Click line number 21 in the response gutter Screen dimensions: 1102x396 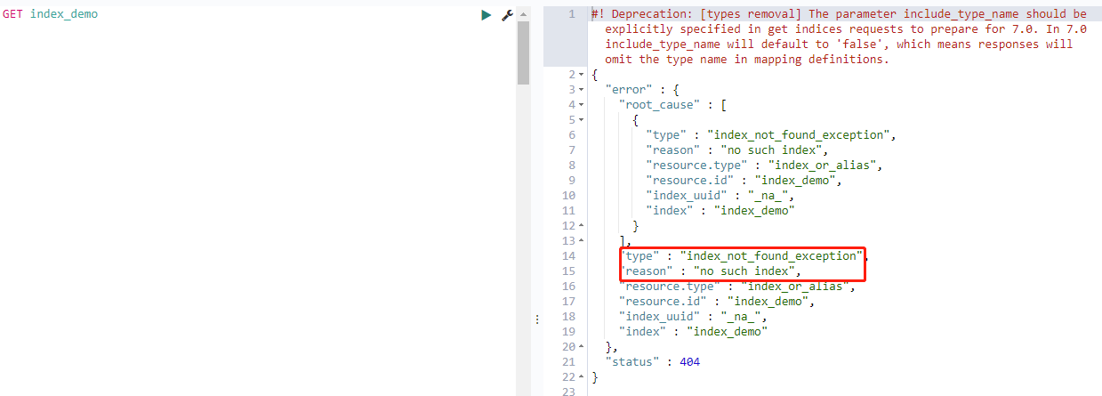[x=568, y=362]
